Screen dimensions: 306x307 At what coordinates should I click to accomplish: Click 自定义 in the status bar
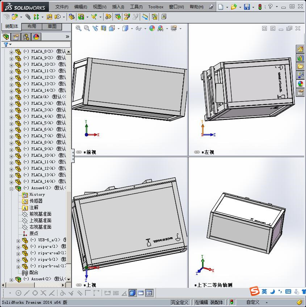pyautogui.click(x=253, y=302)
